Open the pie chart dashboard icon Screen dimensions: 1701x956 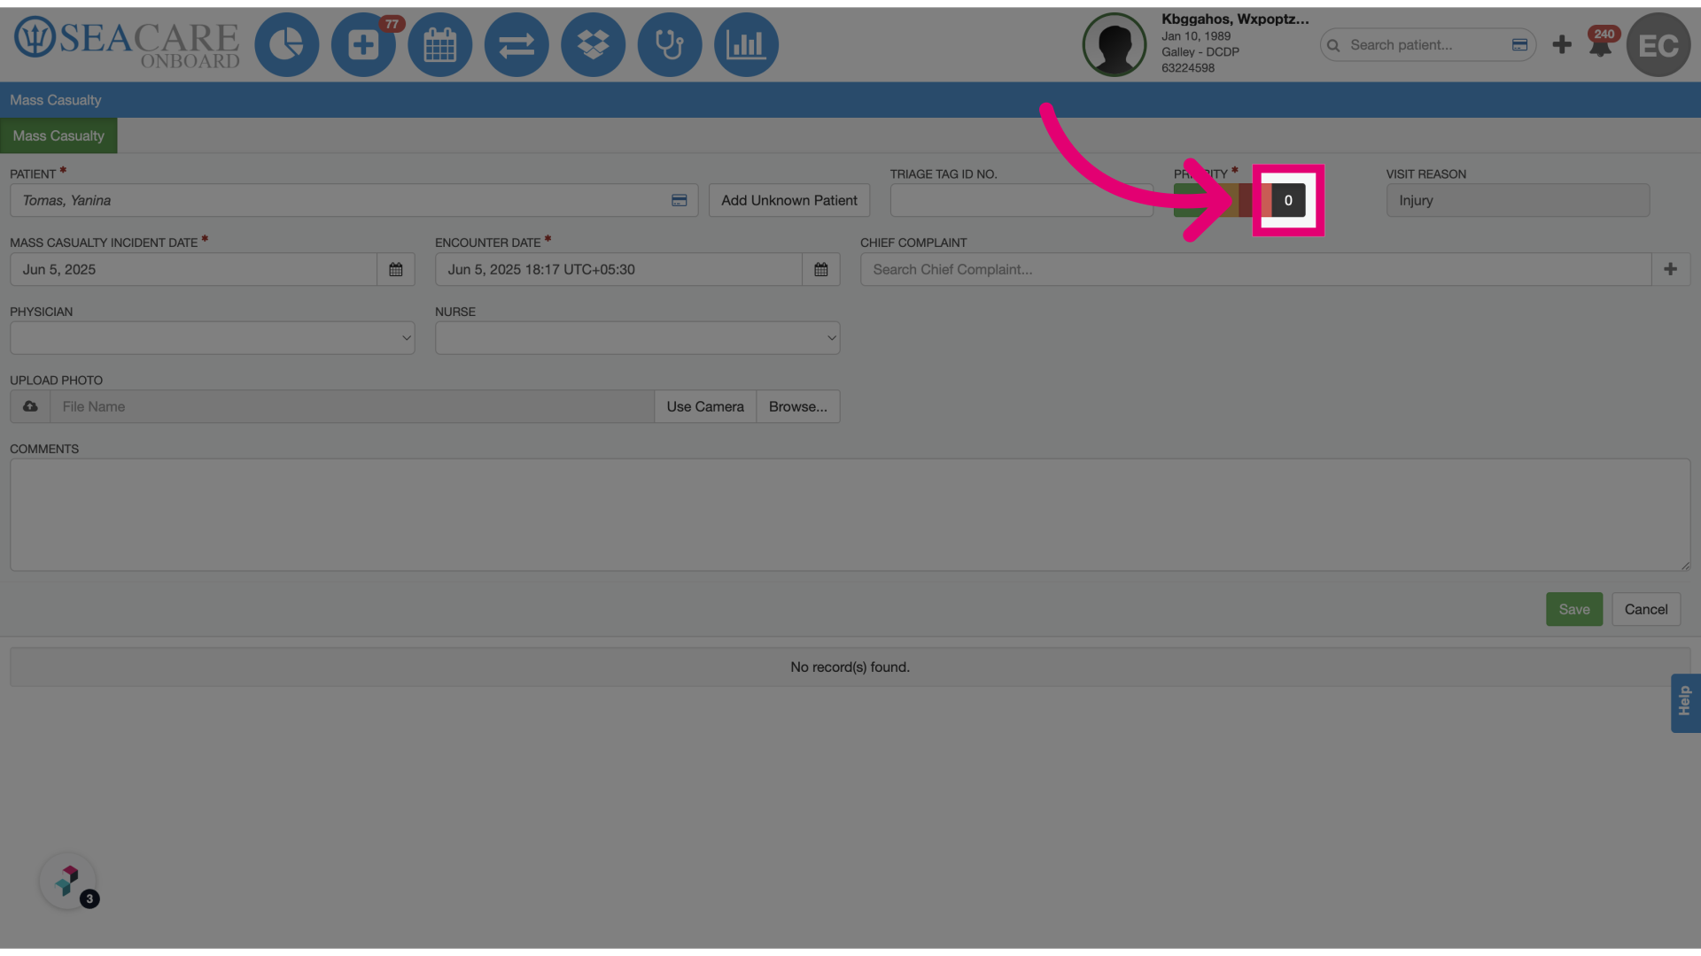click(286, 44)
